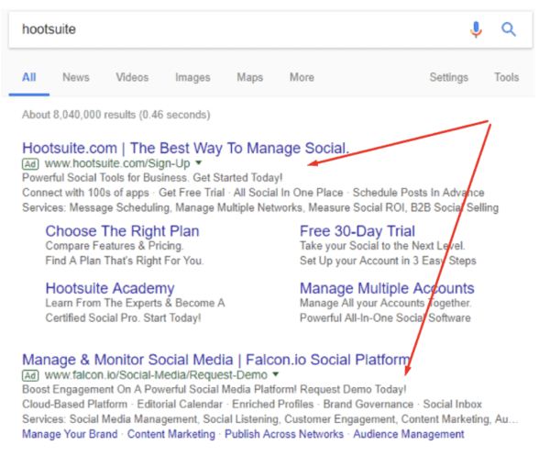Open the Choose The Right Plan sitelink
Image resolution: width=550 pixels, height=467 pixels.
click(x=122, y=231)
